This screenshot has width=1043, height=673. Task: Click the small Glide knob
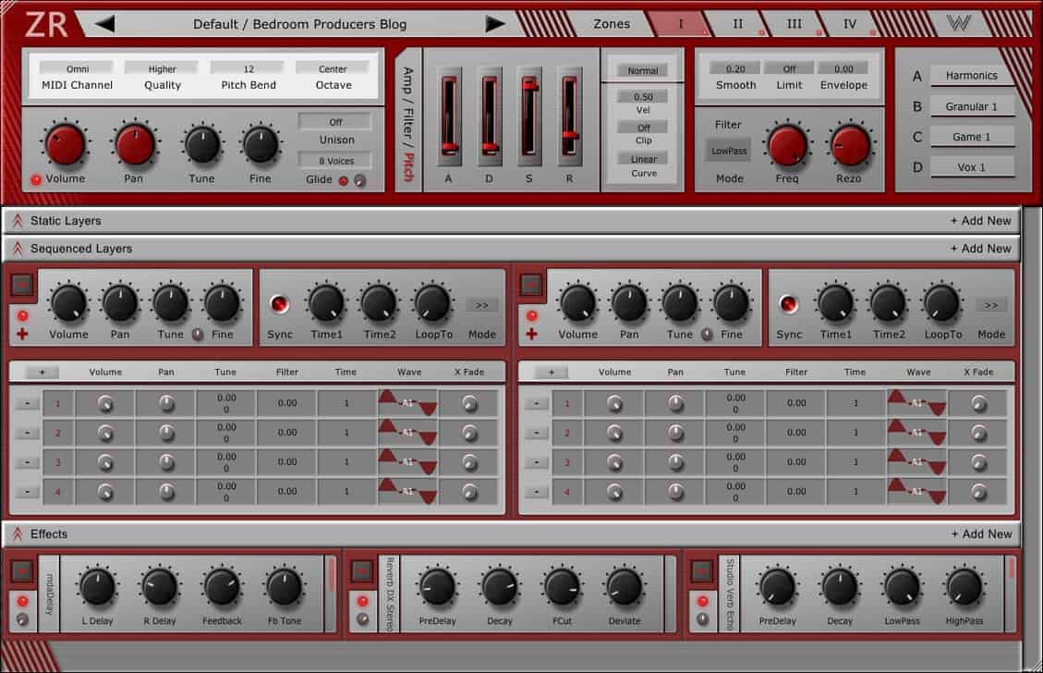click(360, 180)
